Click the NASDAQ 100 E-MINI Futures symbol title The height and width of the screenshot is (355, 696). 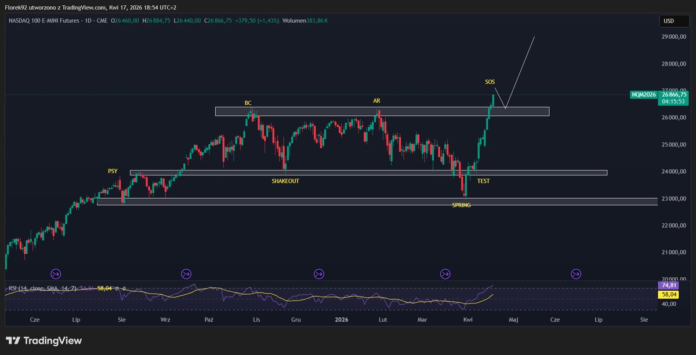45,20
